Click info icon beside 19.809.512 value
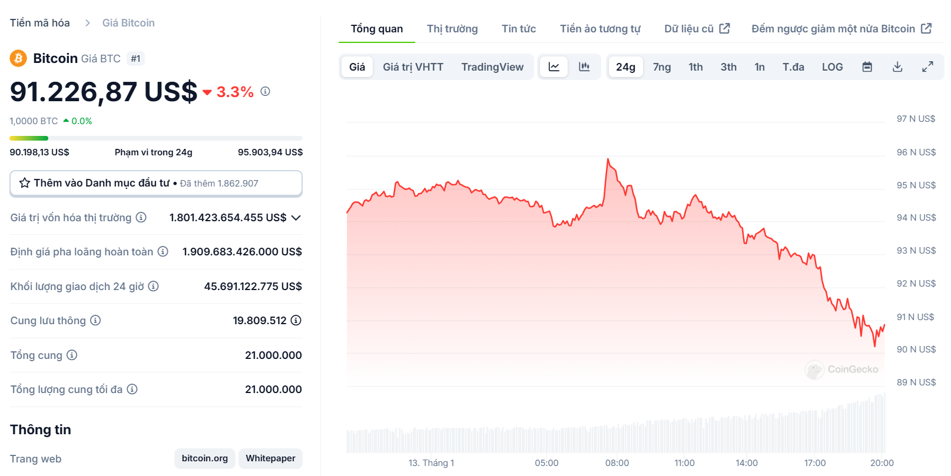Viewport: 951px width, 476px height. [x=296, y=320]
